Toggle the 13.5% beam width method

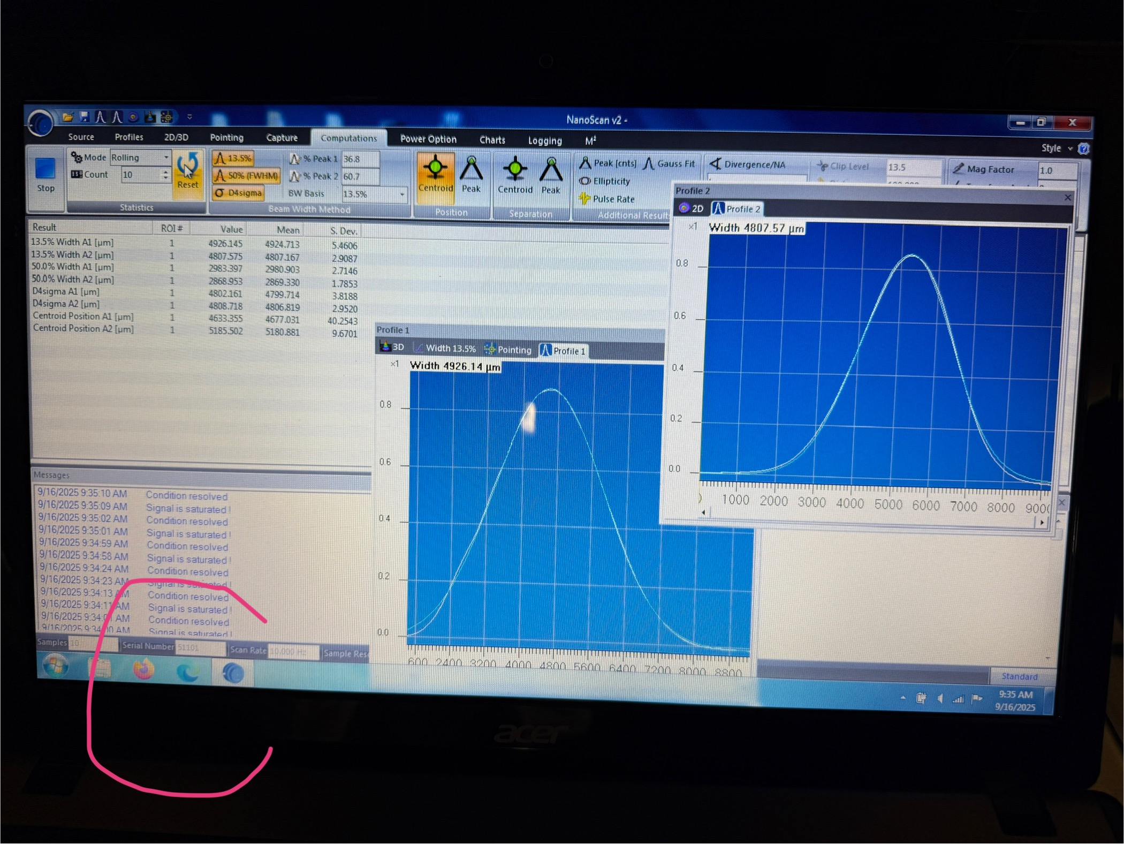233,159
